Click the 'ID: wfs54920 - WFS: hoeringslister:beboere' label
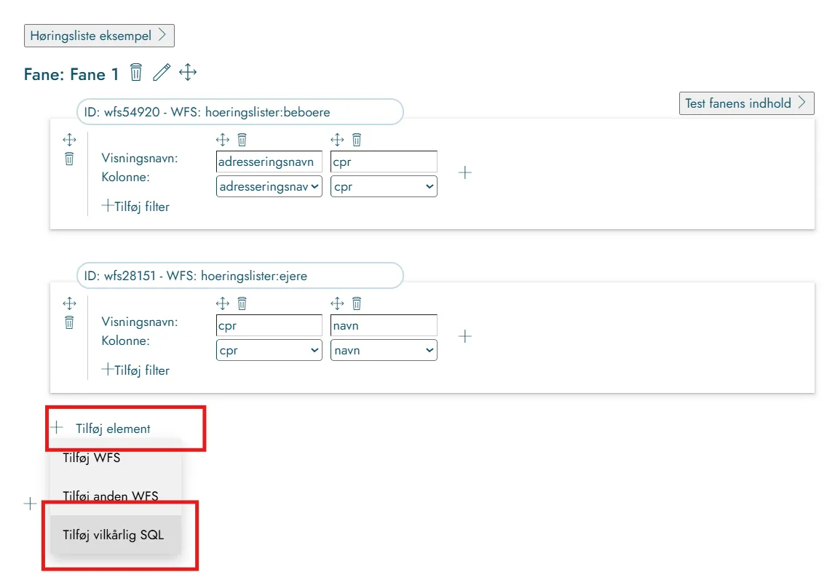Image resolution: width=835 pixels, height=588 pixels. pyautogui.click(x=240, y=112)
